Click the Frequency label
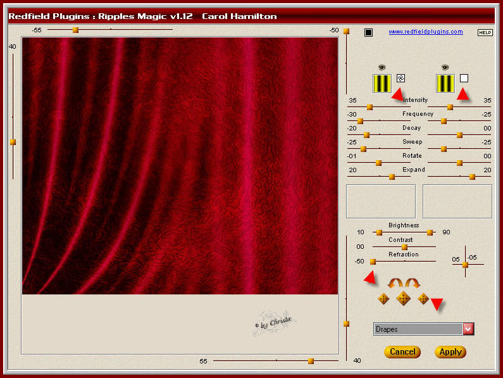 (418, 114)
